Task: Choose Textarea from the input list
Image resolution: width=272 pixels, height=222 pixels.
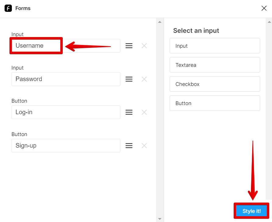Action: [x=215, y=65]
